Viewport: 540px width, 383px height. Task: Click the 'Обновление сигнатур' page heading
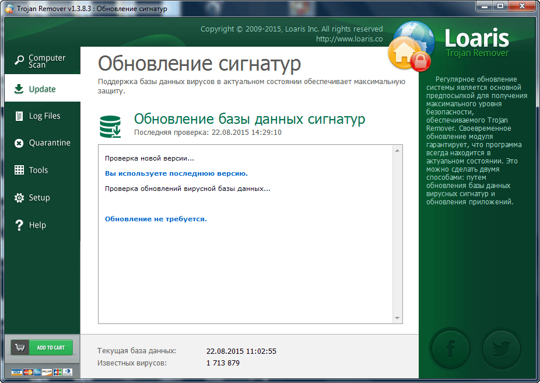199,64
